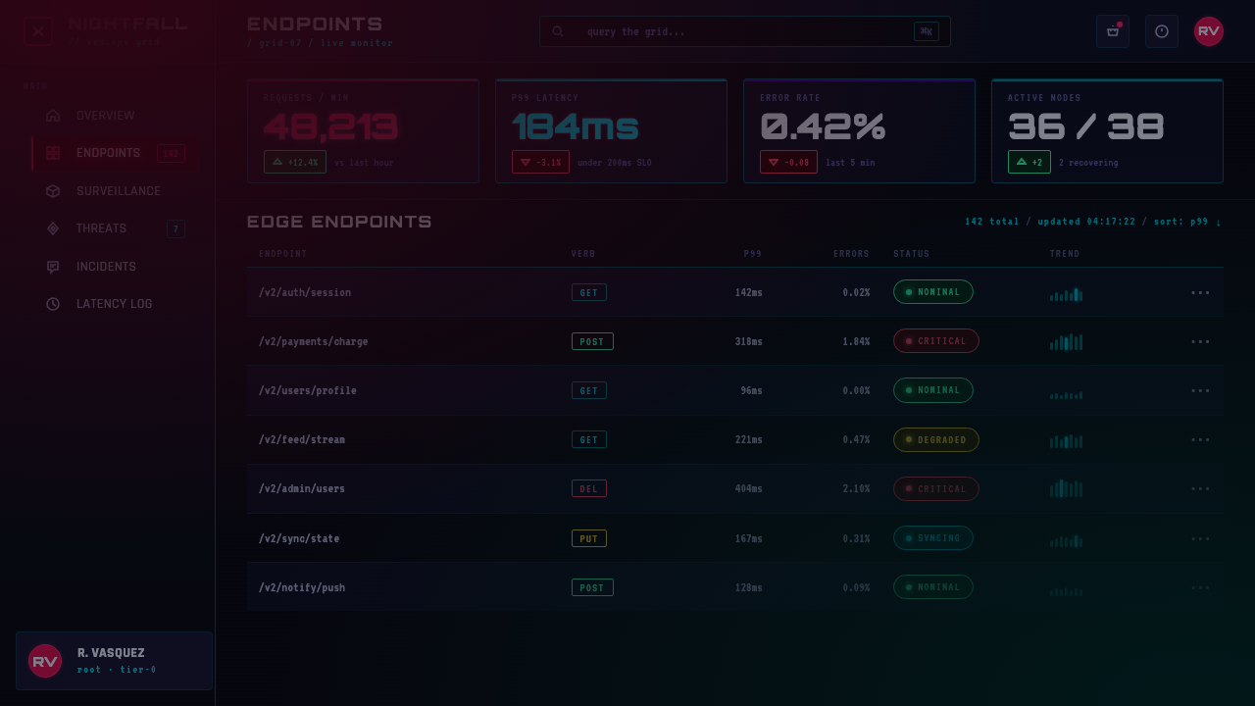1255x706 pixels.
Task: Click the CRITICAL status pill for /v2/payments/charge
Action: pos(936,341)
